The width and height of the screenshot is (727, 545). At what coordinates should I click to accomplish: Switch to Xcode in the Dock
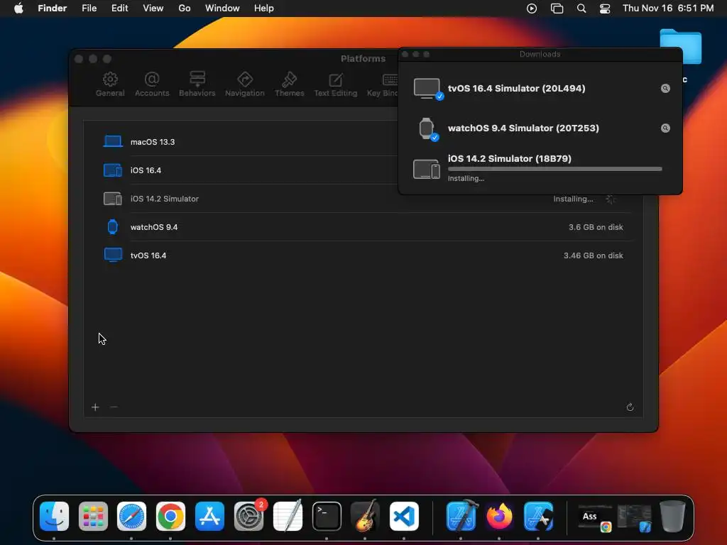tap(461, 516)
